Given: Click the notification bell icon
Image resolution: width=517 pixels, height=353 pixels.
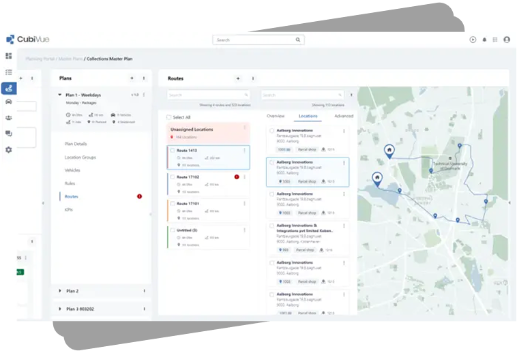Looking at the screenshot, I should (484, 40).
